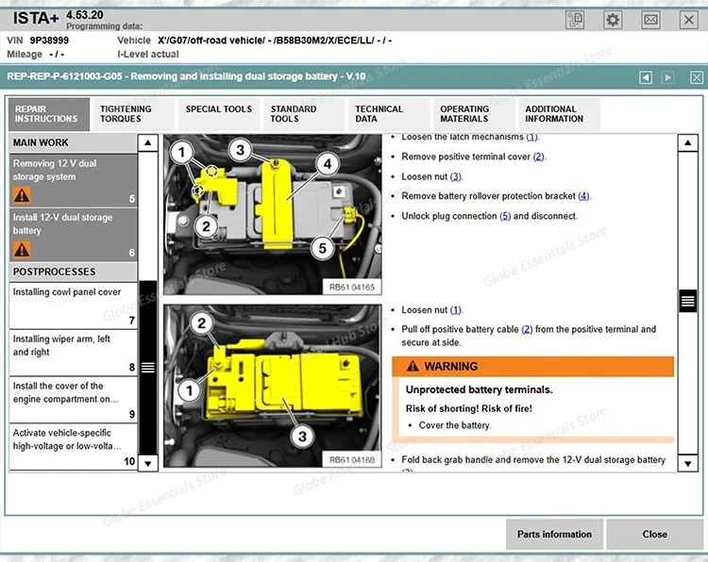Go to previous document with left arrow
Screen dimensions: 708x562
[x=646, y=77]
